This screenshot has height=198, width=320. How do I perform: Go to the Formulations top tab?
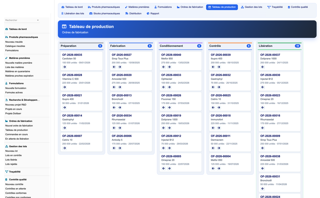(x=163, y=7)
